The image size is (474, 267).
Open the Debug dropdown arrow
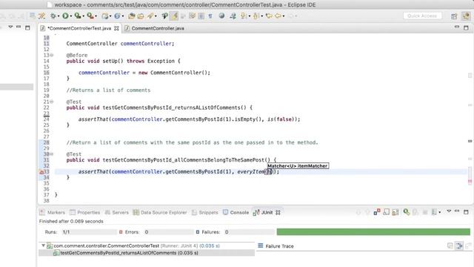pyautogui.click(x=59, y=16)
